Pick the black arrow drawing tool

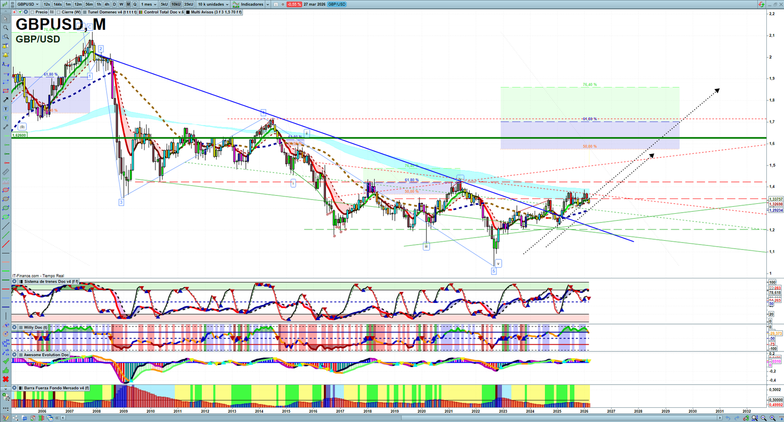coord(5,100)
